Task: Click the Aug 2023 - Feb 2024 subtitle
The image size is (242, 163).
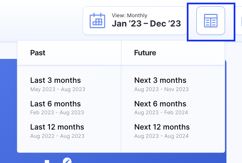Action: point(161,112)
